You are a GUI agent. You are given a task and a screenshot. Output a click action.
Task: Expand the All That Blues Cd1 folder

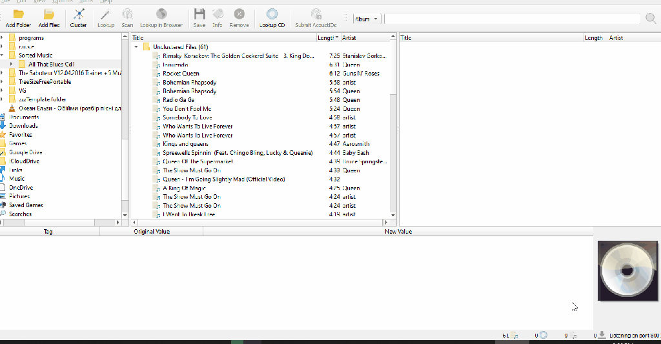pyautogui.click(x=12, y=65)
